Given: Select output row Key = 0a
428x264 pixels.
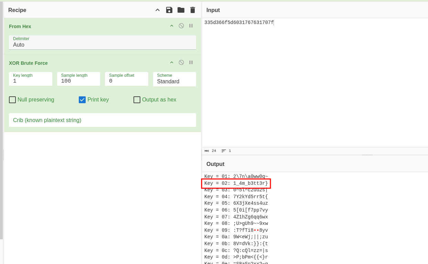Looking at the screenshot, I should tap(236, 237).
